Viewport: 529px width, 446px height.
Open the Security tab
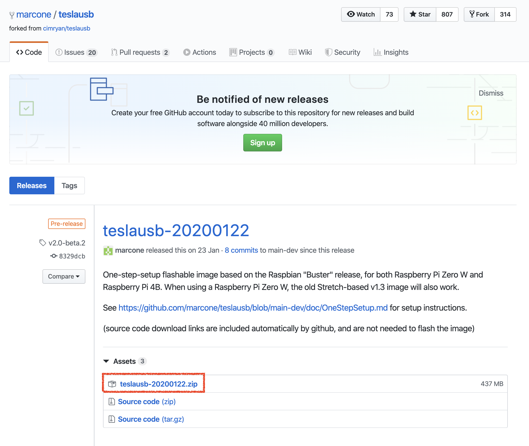coord(343,52)
